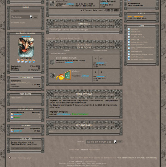Viewport: 166px width, 167px height.
Task: Open the Wähle ein Forum aus dropdown
Action: [x=101, y=142]
